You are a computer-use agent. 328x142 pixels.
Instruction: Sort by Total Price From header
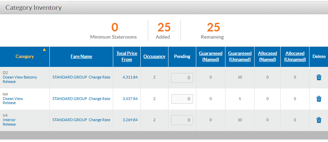127,57
